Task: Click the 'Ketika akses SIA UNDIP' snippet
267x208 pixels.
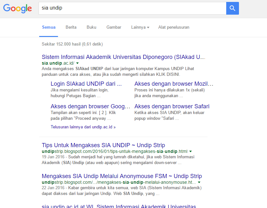Action: [x=170, y=115]
